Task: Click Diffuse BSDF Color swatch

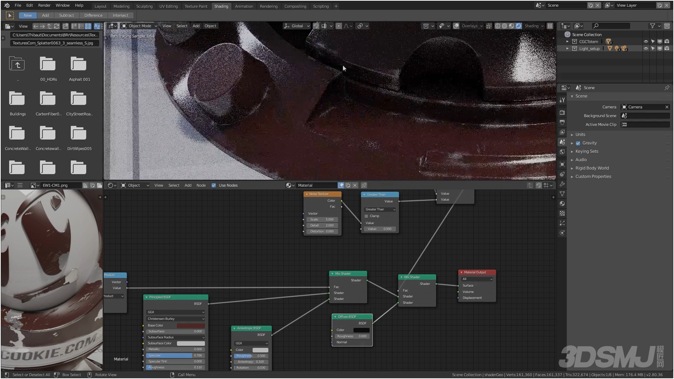Action: (x=361, y=330)
